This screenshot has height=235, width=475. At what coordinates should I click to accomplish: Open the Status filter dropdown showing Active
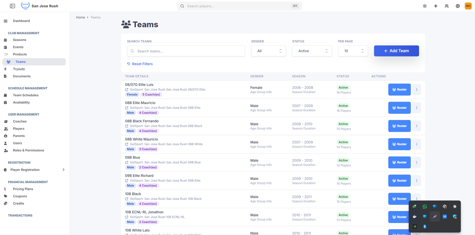[x=312, y=51]
